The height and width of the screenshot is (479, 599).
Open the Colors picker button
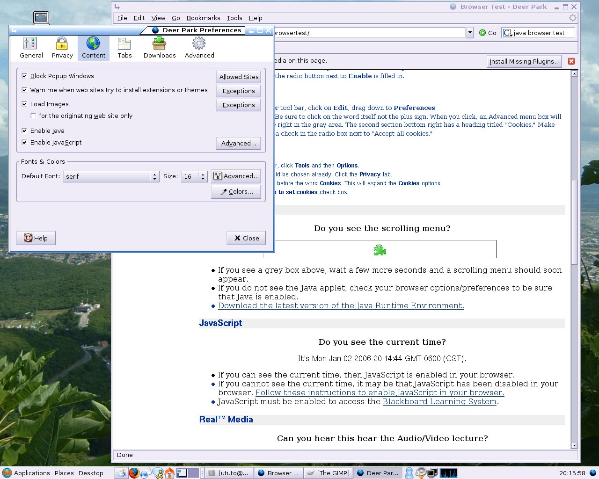[x=236, y=192]
